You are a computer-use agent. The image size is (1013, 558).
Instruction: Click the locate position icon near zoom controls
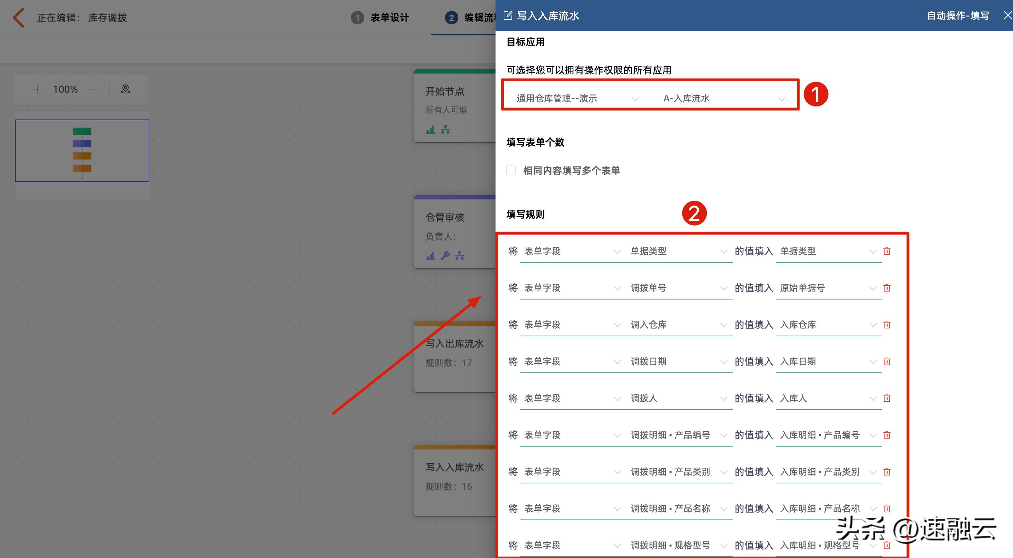[x=125, y=89]
